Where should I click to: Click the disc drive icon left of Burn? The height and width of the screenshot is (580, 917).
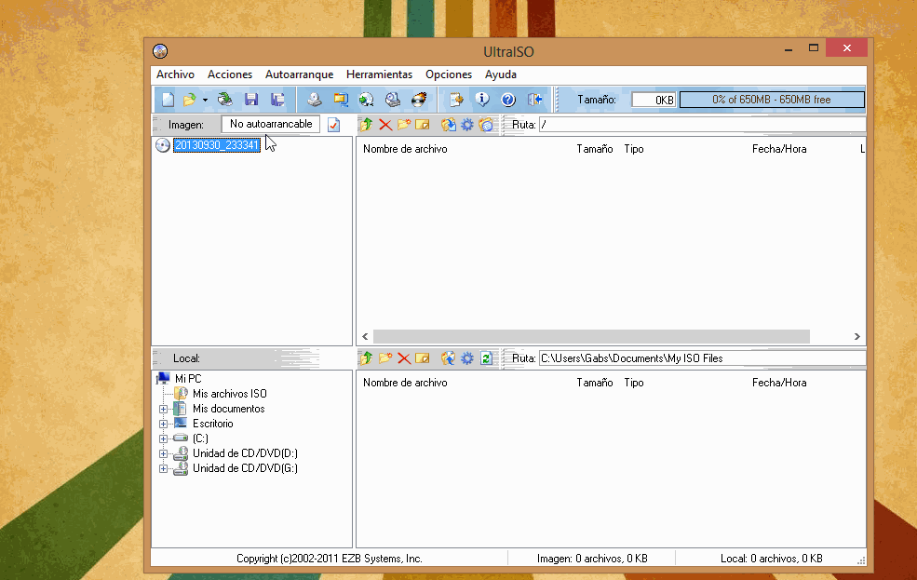pos(393,100)
